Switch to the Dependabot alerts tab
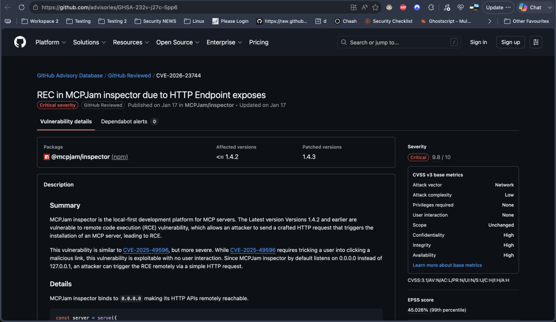 coord(129,121)
